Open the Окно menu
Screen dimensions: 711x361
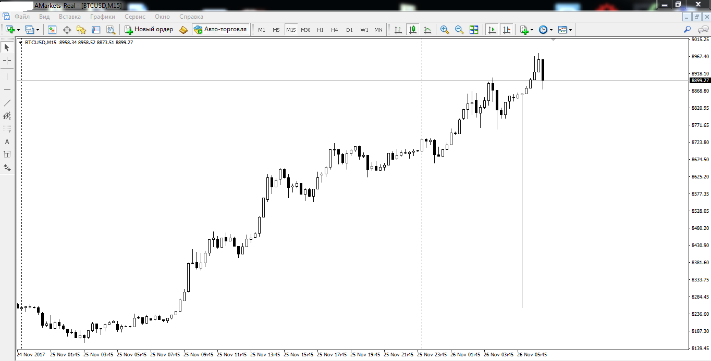[162, 17]
